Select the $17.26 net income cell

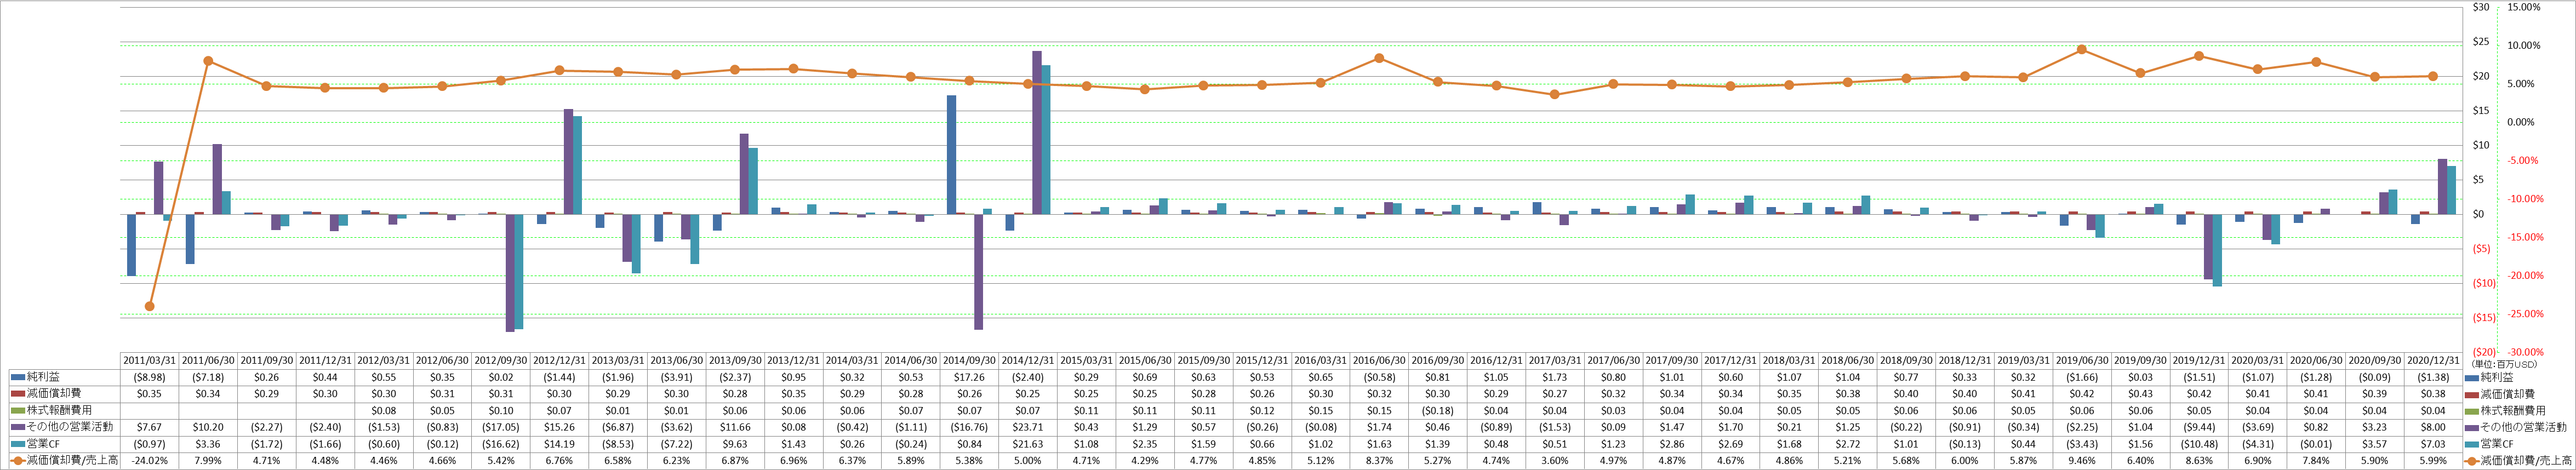point(969,377)
